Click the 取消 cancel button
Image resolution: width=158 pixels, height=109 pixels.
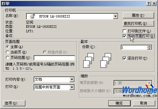coord(144,103)
